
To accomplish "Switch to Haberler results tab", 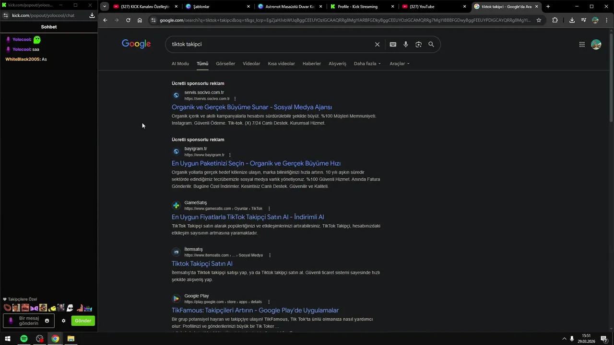I will (312, 64).
